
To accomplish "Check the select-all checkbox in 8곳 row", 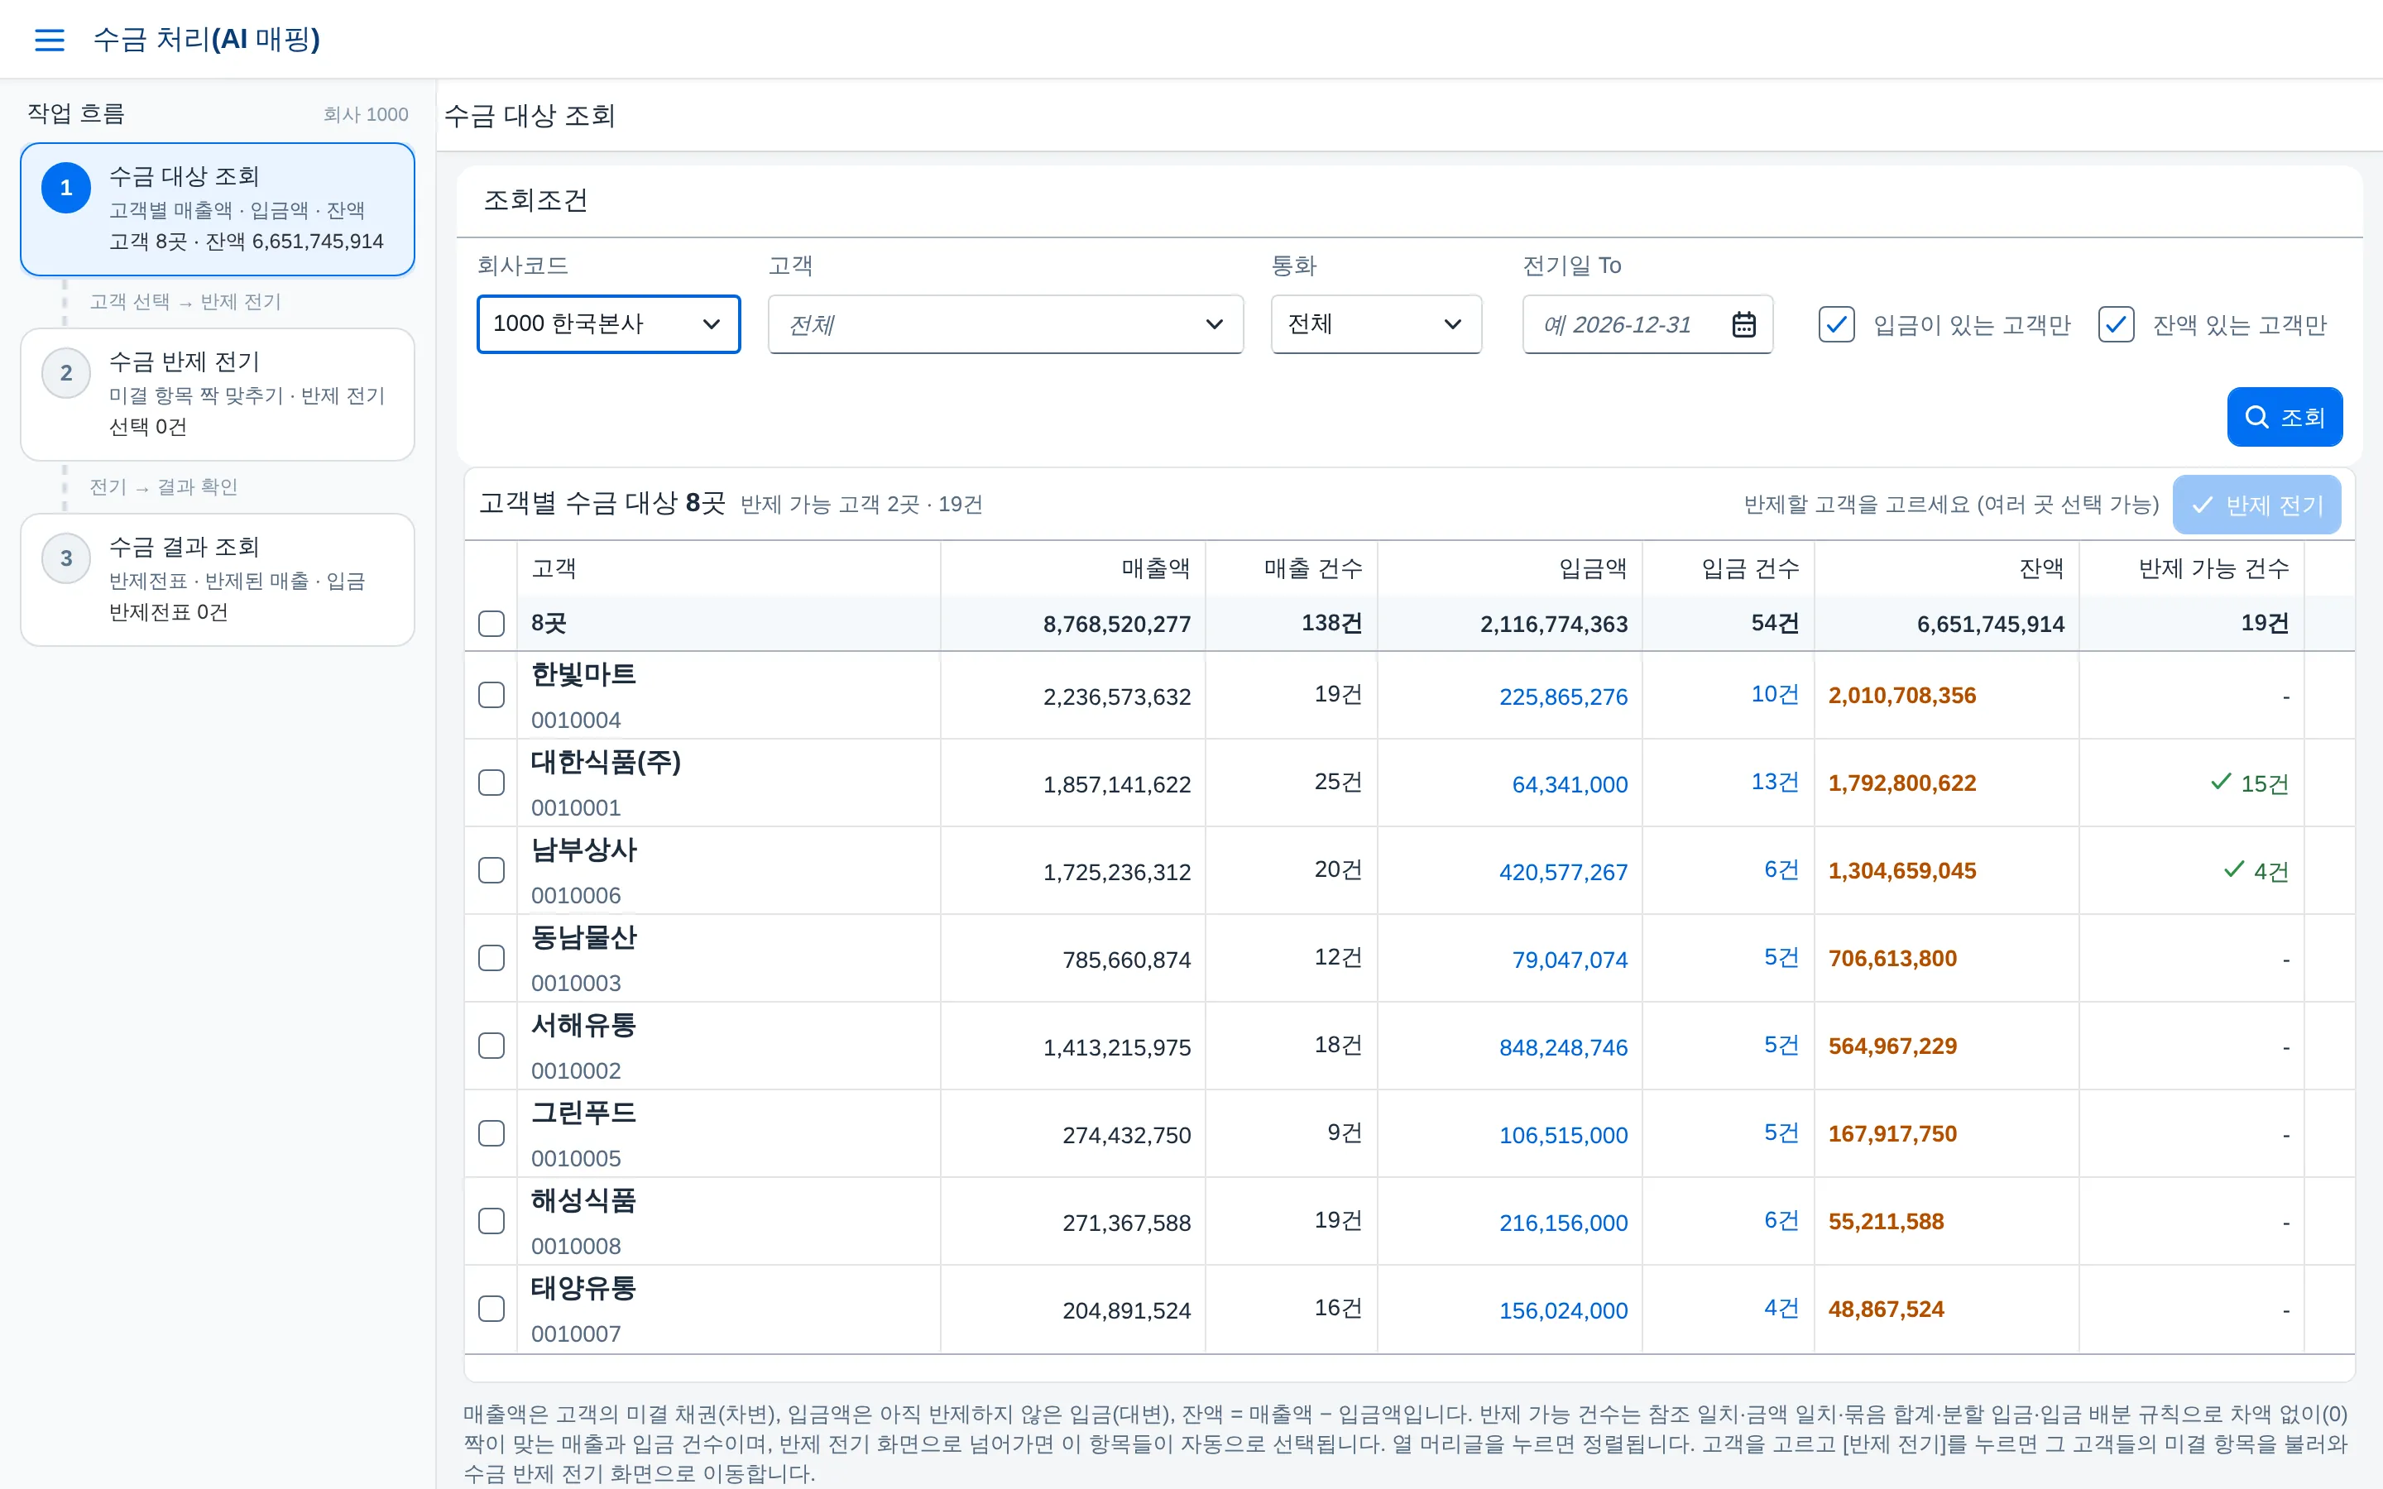I will (x=491, y=624).
